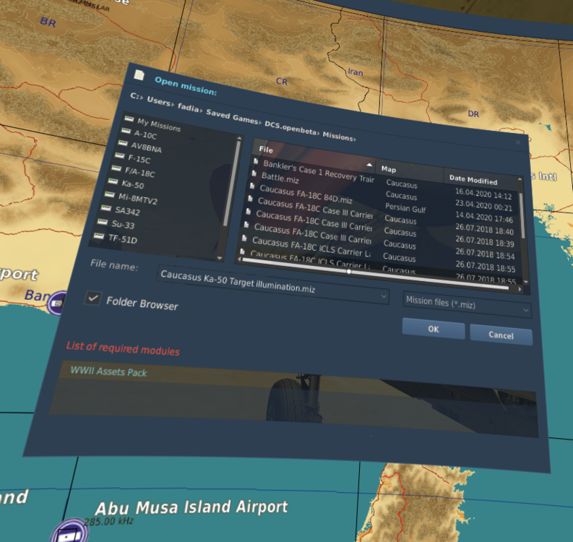Select the F-15C folder
Viewport: 573px width, 542px height.
point(139,159)
